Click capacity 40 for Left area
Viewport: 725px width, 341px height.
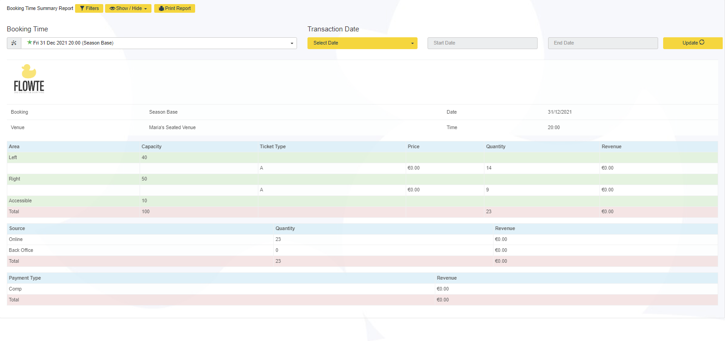pyautogui.click(x=144, y=158)
